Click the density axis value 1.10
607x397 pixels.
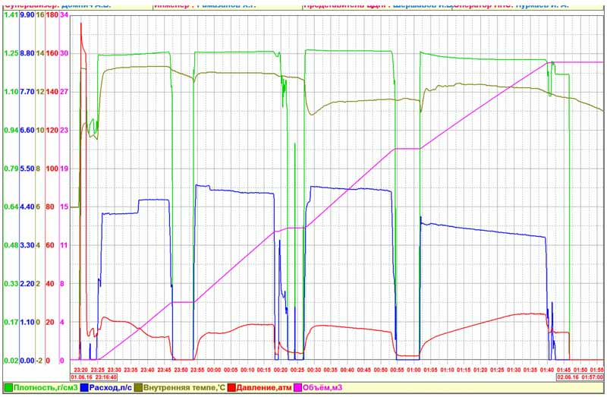pyautogui.click(x=11, y=92)
